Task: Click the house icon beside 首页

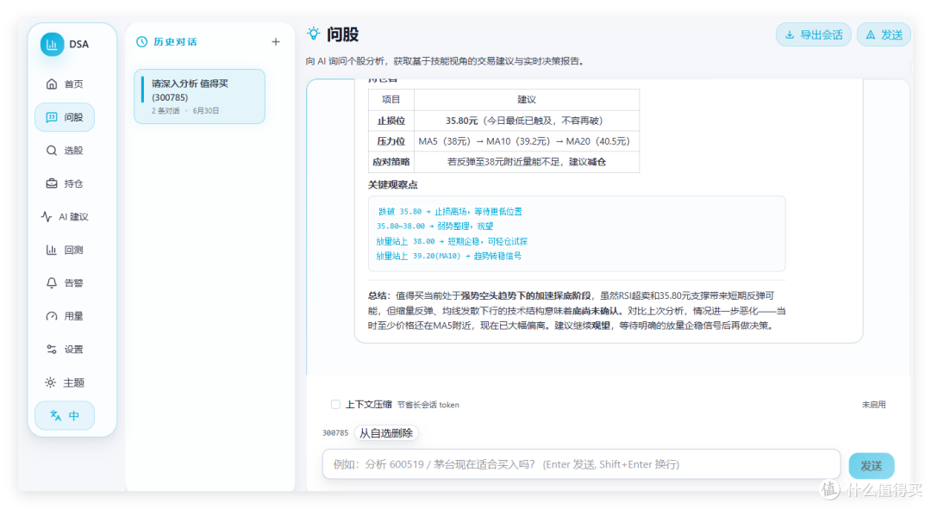Action: [52, 84]
